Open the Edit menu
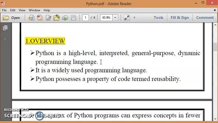 [13, 10]
